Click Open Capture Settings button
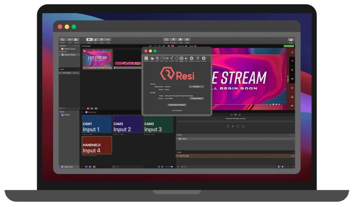355x207 pixels. 177,105
